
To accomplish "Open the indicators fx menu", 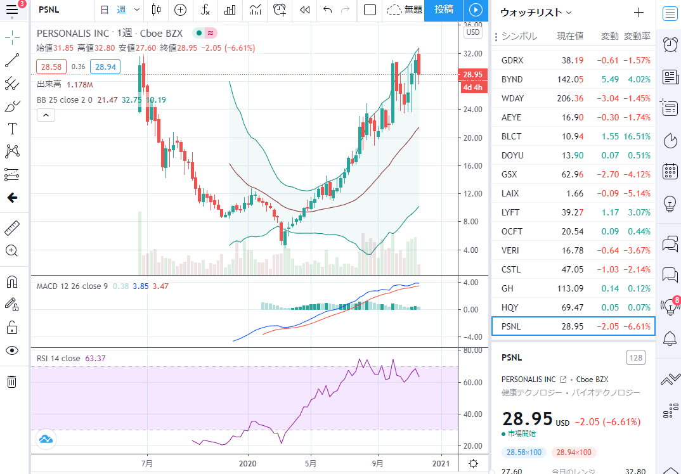I will click(205, 10).
